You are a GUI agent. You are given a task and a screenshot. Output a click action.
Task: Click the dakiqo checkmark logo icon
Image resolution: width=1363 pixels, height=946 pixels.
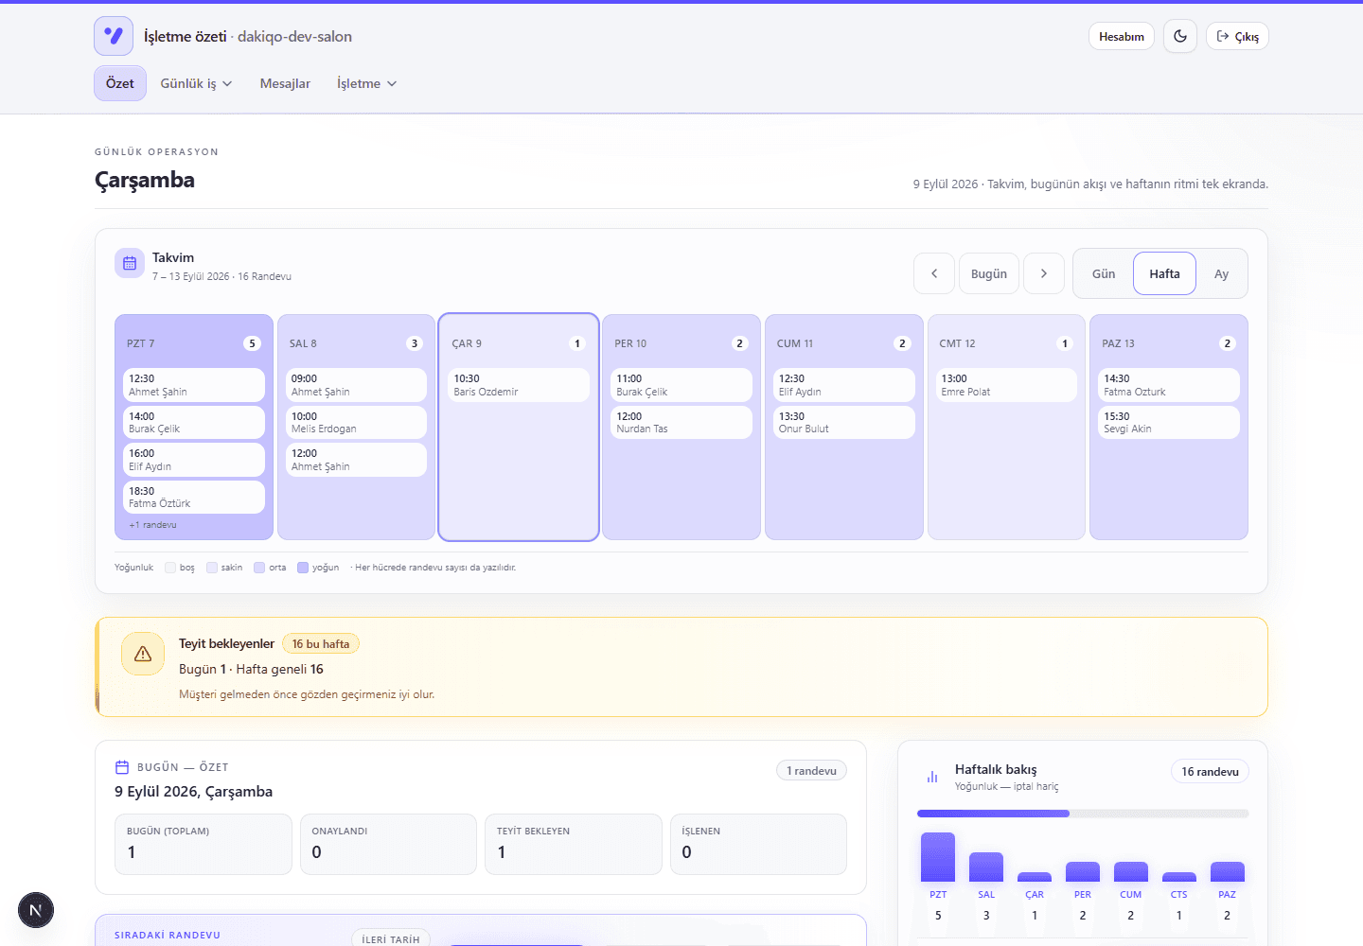click(x=114, y=36)
